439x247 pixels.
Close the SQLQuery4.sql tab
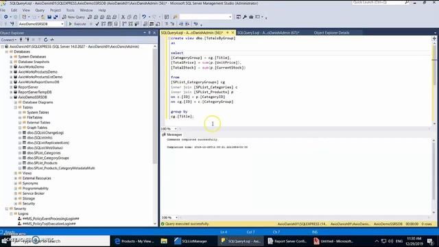(x=233, y=33)
